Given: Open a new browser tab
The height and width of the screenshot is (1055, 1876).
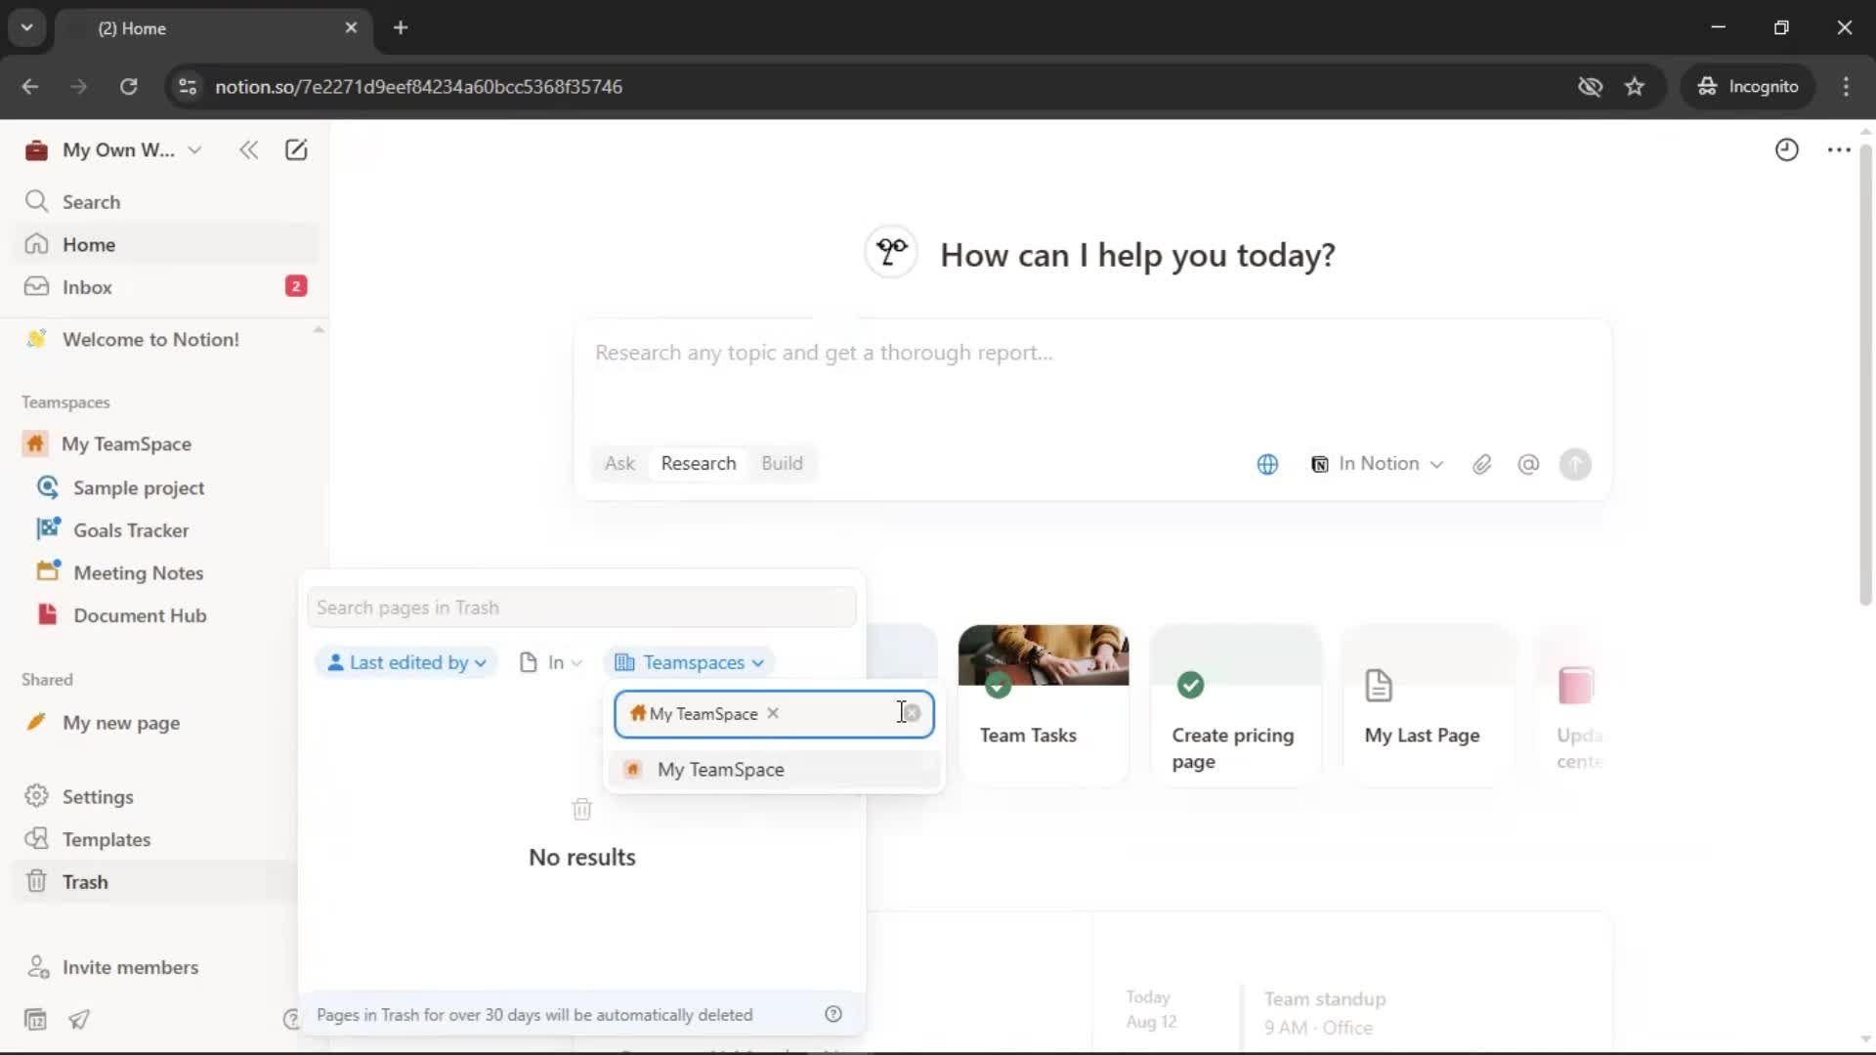Looking at the screenshot, I should coord(401,27).
